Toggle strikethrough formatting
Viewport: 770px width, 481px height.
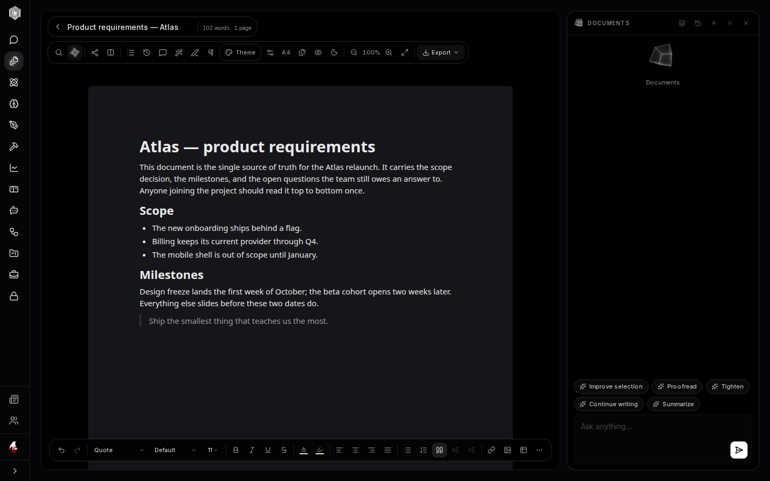point(284,450)
